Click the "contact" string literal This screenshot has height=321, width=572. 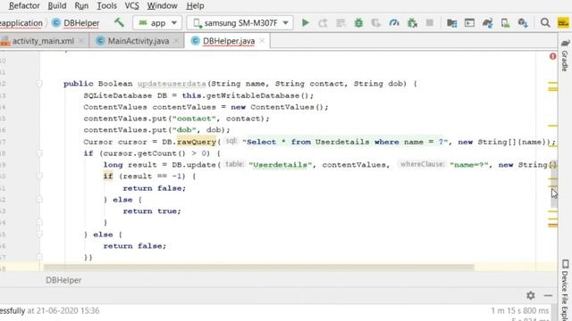194,119
